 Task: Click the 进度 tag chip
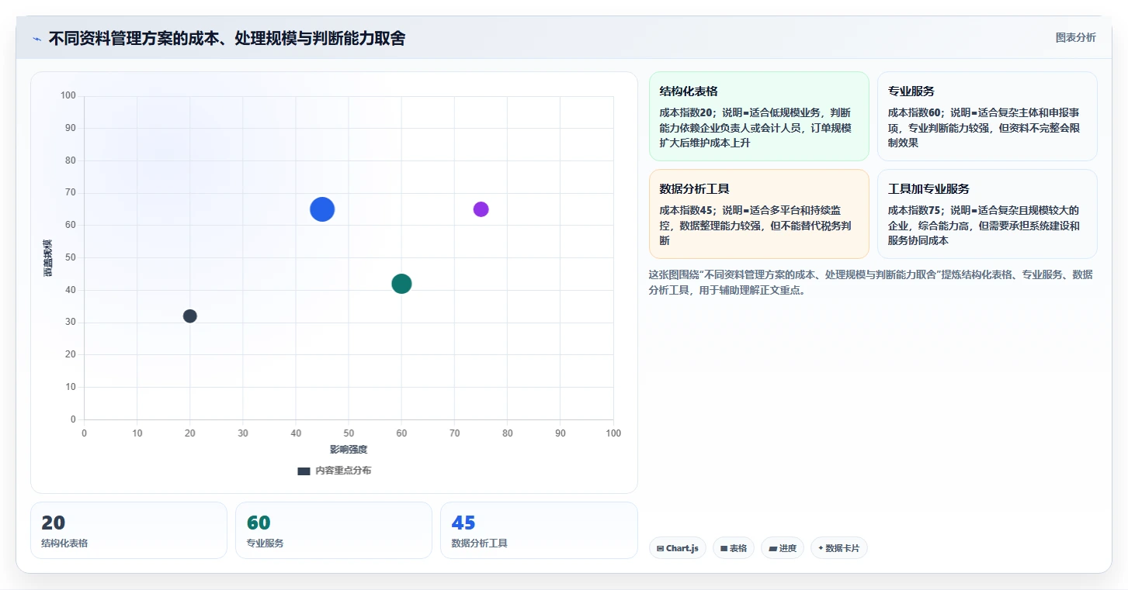pyautogui.click(x=782, y=548)
